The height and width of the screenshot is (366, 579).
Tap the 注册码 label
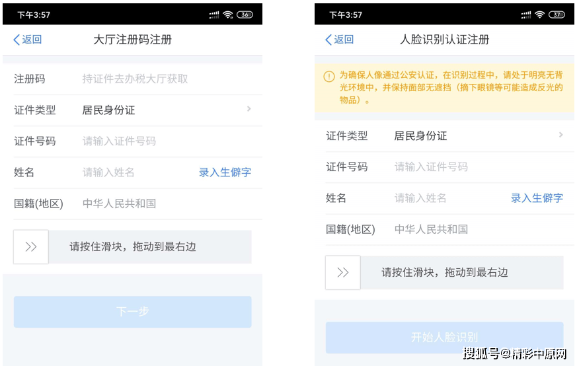[30, 79]
